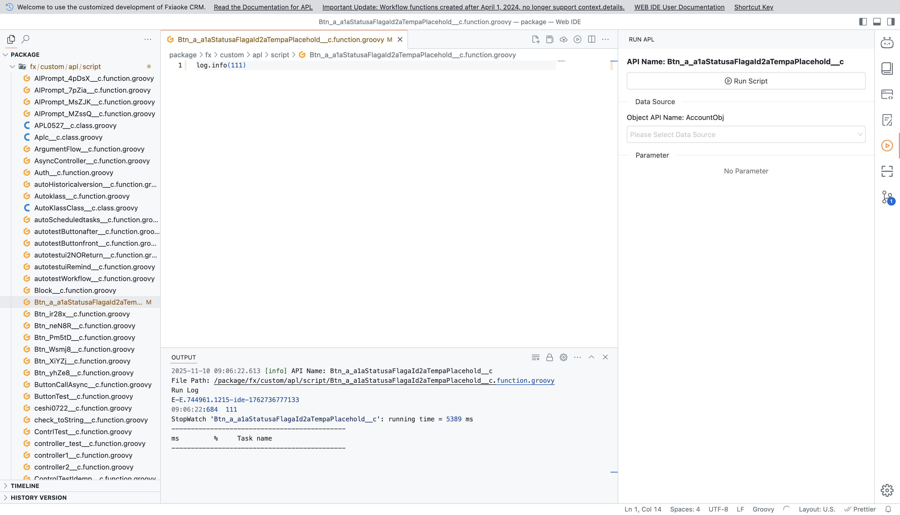Expand the TIMELINE section
The height and width of the screenshot is (515, 900).
(x=25, y=486)
